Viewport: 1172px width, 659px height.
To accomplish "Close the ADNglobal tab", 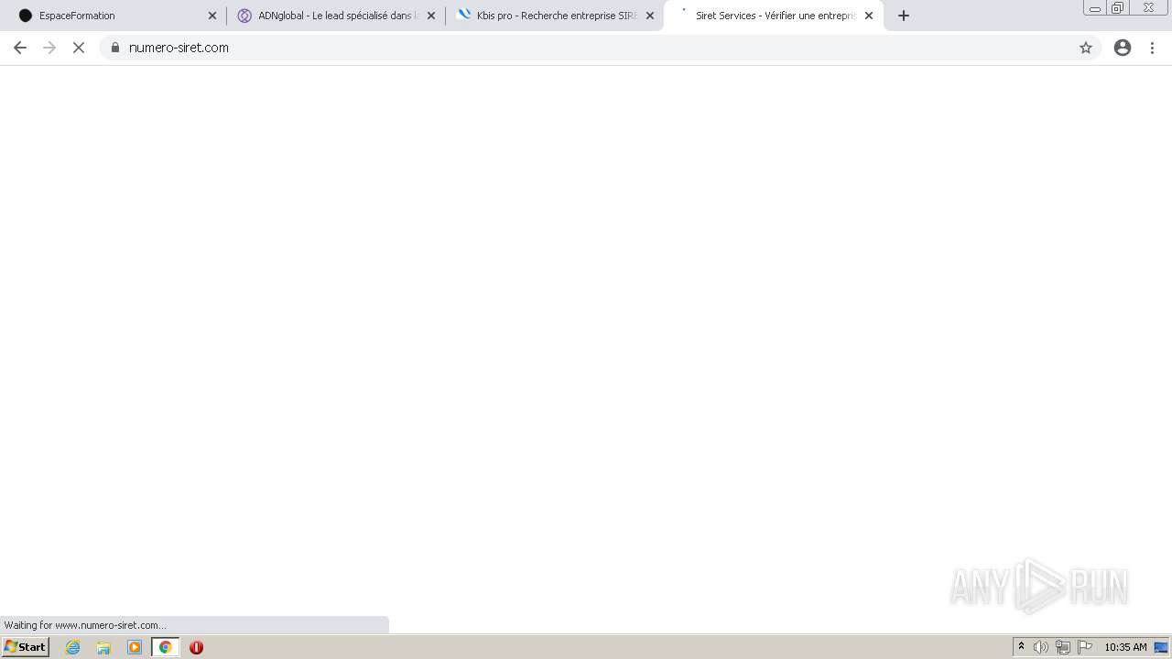I will (x=431, y=16).
